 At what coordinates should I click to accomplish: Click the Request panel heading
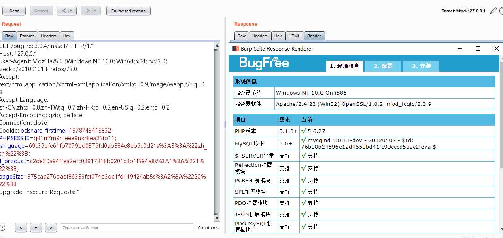tap(11, 24)
